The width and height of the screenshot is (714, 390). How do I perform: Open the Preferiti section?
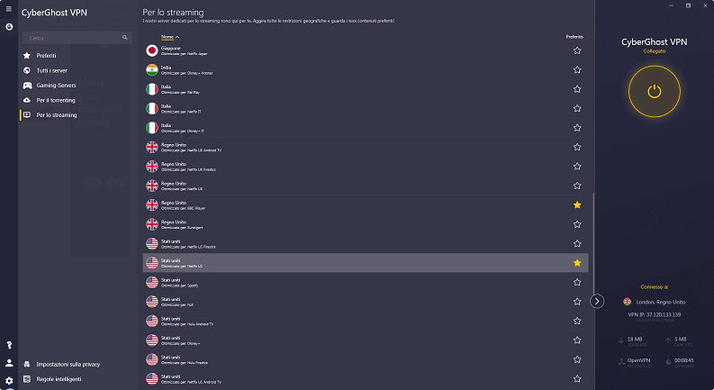point(46,56)
